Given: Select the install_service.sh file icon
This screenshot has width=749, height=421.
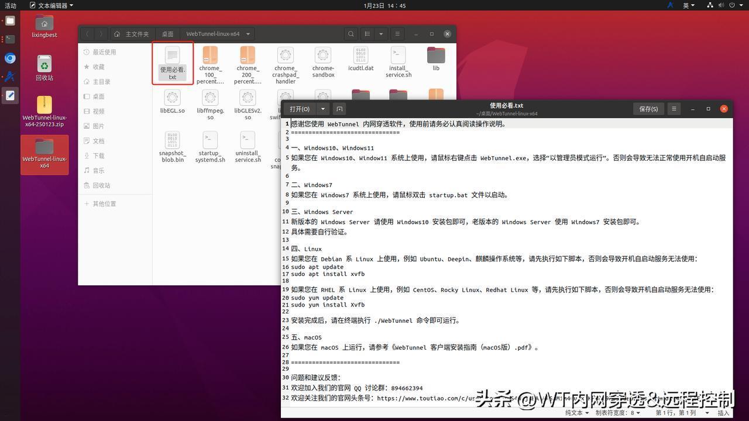Looking at the screenshot, I should point(398,56).
